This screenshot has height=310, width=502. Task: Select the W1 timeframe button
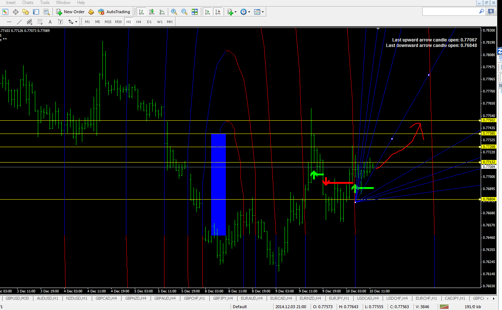click(x=160, y=22)
